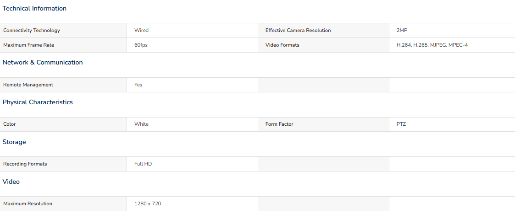The width and height of the screenshot is (515, 214).
Task: Select the Remote Management label cell
Action: (63, 85)
